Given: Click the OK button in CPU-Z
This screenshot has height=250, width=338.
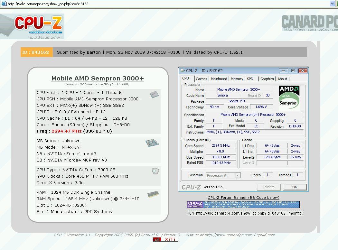Looking at the screenshot, I should [x=295, y=187].
